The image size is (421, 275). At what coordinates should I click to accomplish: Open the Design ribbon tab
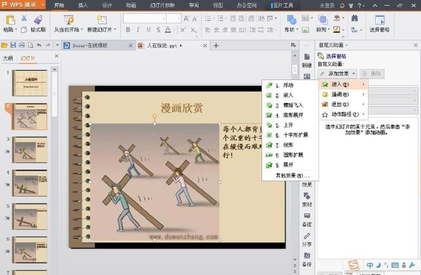point(107,5)
